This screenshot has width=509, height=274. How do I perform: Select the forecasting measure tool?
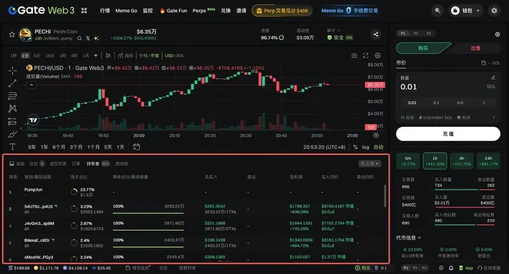tap(12, 121)
